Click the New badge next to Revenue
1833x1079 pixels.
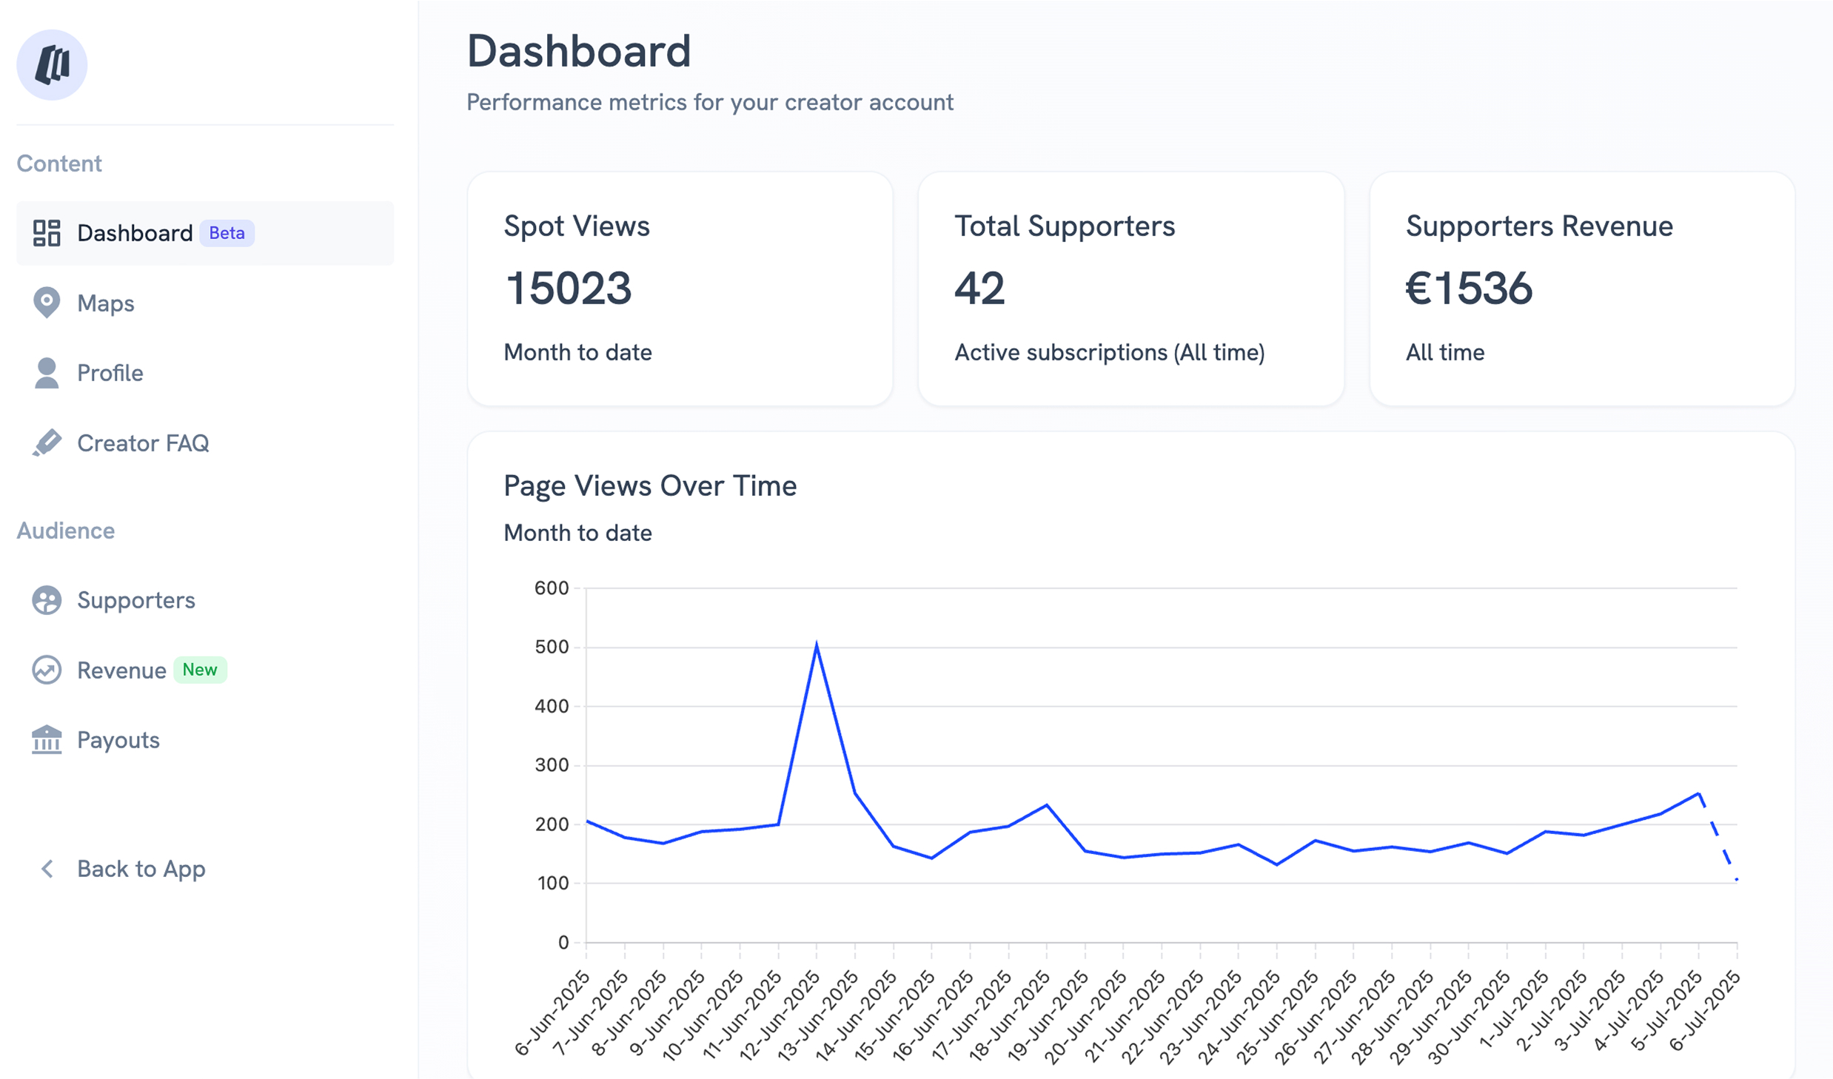point(200,670)
